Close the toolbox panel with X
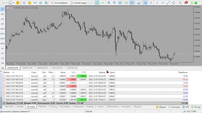202x113 pixels. [x=1, y=71]
